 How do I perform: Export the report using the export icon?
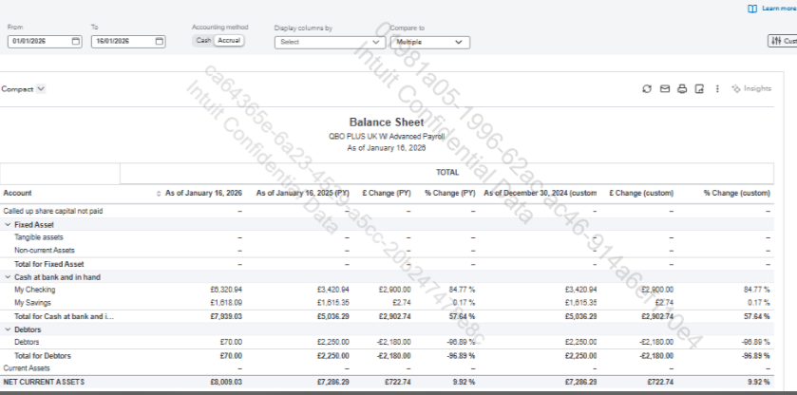coord(699,89)
